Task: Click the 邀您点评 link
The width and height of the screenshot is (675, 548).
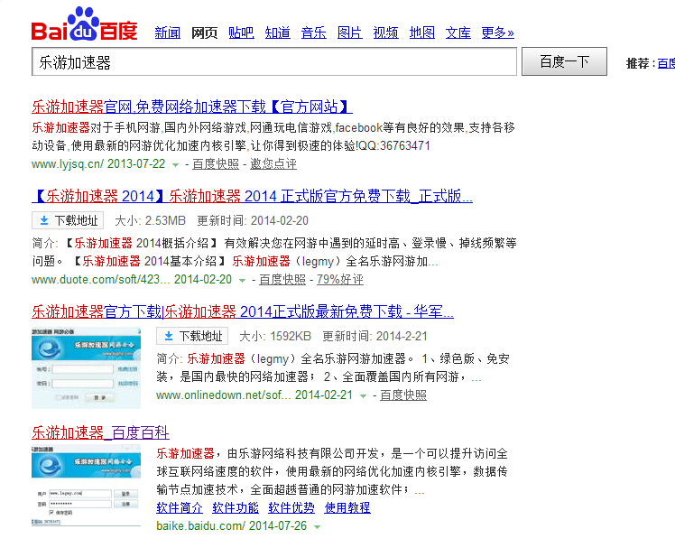Action: [273, 164]
